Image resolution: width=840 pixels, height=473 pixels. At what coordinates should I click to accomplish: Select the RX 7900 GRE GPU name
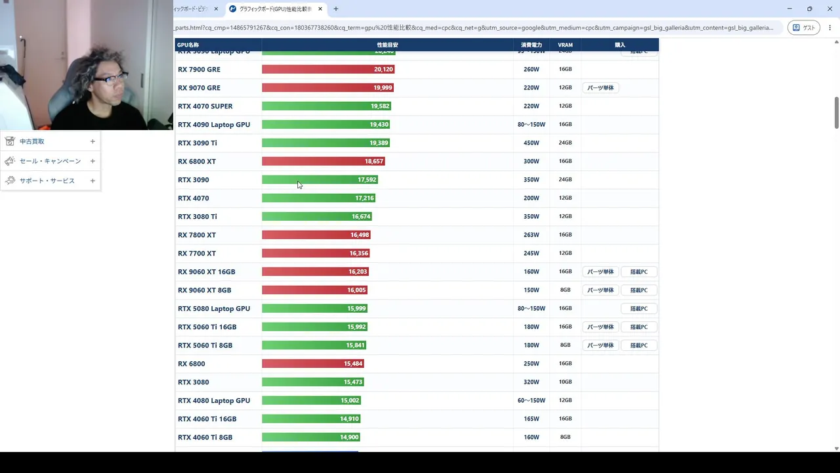[199, 70]
